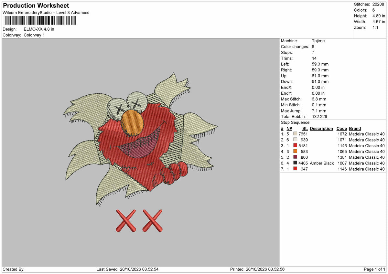This screenshot has height=274, width=388.
Task: Click the 'Stops:' label
Action: point(287,52)
